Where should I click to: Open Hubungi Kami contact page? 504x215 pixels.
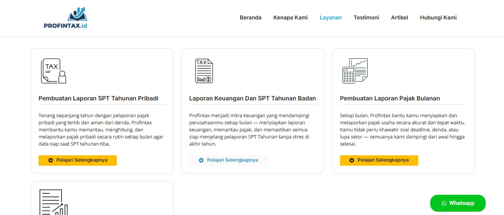(x=438, y=18)
